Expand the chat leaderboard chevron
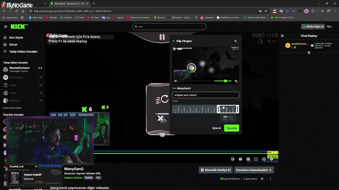Viewport: 339px width, 190px height. coord(309,53)
